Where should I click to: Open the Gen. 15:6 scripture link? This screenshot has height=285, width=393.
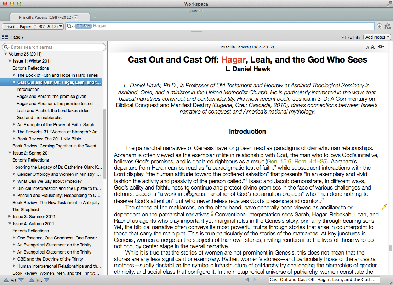tap(279, 161)
